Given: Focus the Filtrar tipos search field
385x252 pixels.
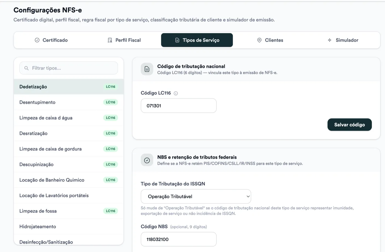Looking at the screenshot, I should coord(69,68).
